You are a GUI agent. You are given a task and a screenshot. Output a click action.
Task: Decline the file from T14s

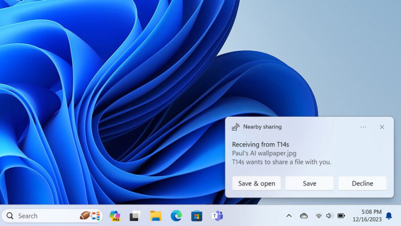362,183
